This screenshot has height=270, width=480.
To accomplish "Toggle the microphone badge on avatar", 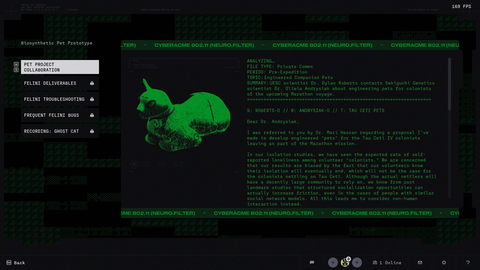I will click(348, 259).
